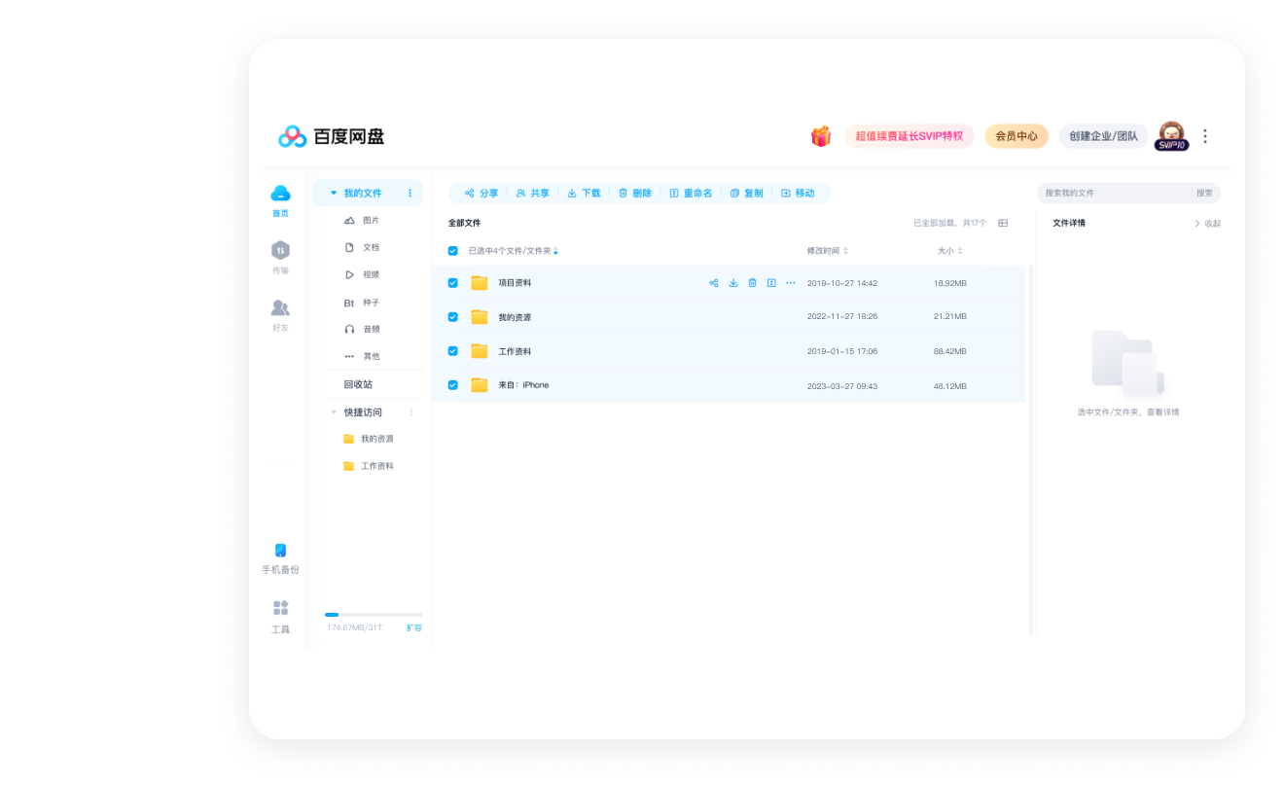Click the gift box icon in header
1284x786 pixels.
(821, 136)
